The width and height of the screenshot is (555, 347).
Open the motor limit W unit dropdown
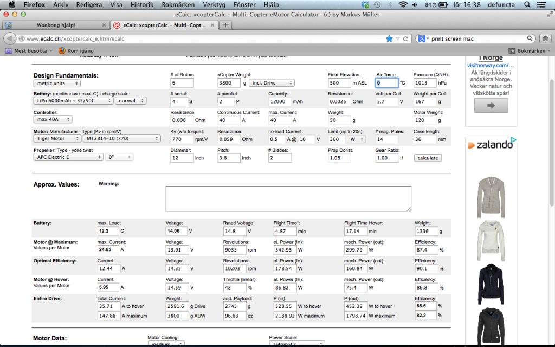click(x=356, y=139)
